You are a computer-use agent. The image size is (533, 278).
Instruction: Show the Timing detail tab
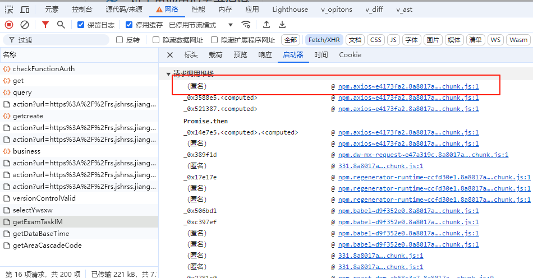(321, 55)
